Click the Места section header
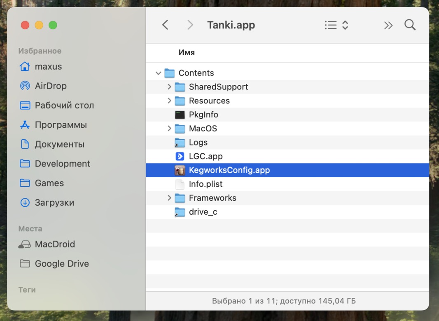This screenshot has height=321, width=439. pos(30,229)
